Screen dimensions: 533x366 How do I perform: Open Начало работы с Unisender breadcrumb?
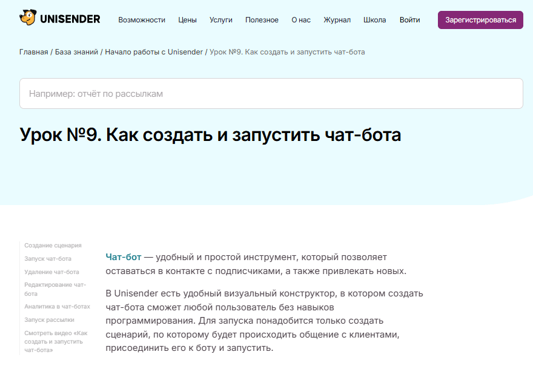(154, 52)
